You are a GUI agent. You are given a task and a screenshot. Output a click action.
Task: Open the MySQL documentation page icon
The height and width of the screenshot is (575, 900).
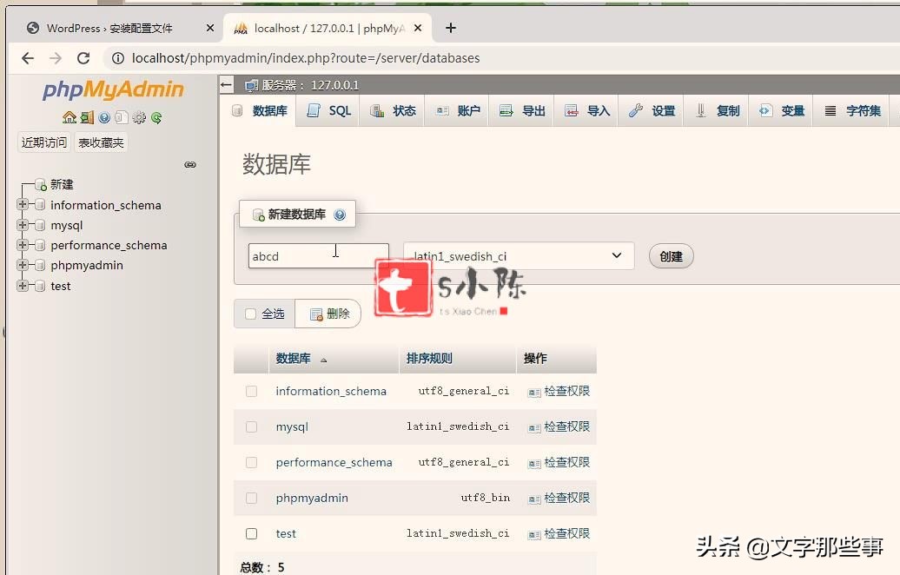coord(121,117)
